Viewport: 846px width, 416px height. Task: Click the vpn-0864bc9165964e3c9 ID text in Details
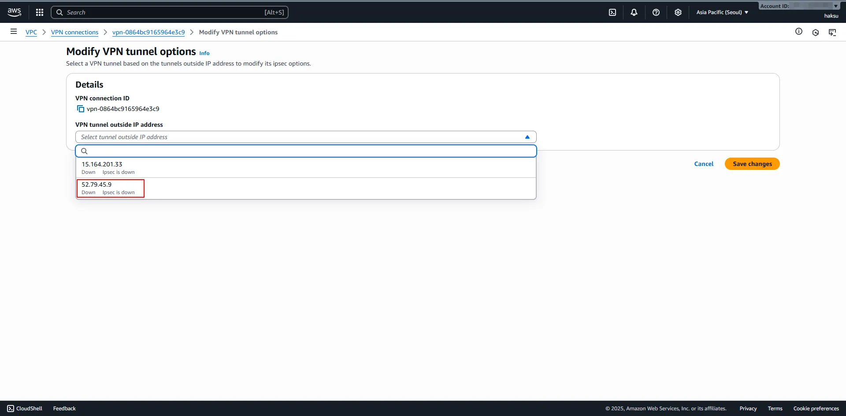pyautogui.click(x=123, y=109)
